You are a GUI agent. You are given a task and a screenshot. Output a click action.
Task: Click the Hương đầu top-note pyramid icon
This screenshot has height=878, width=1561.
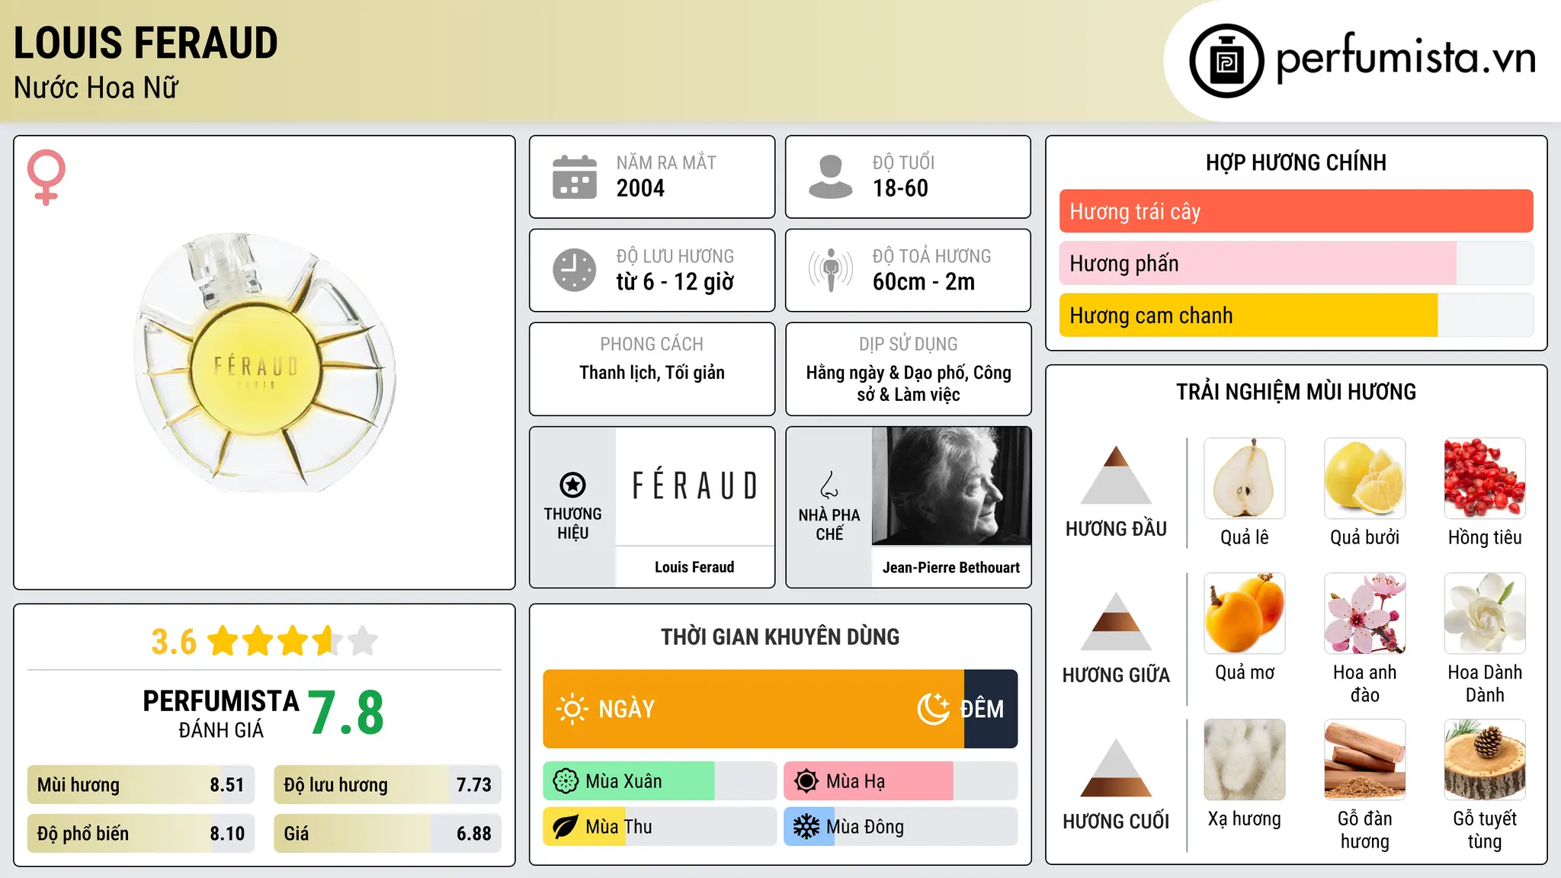tap(1116, 475)
